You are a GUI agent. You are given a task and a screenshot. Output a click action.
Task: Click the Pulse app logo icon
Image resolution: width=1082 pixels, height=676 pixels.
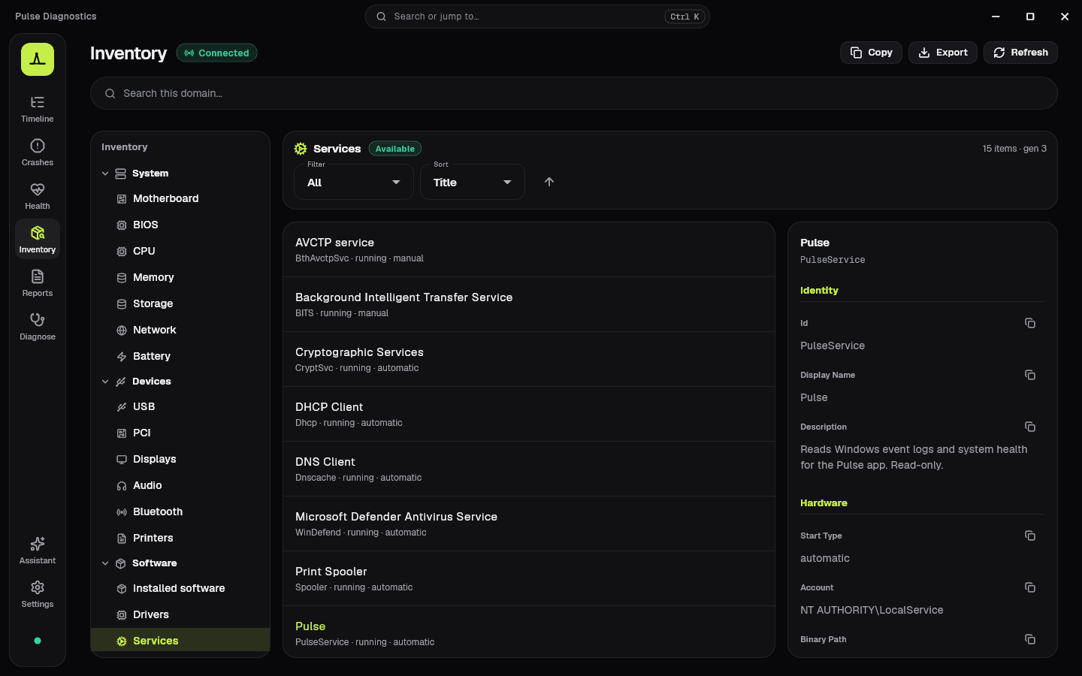(38, 59)
